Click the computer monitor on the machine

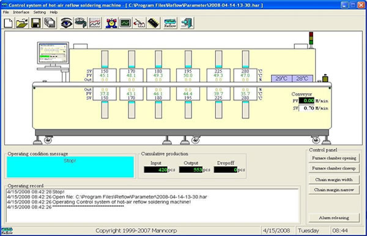(x=53, y=53)
